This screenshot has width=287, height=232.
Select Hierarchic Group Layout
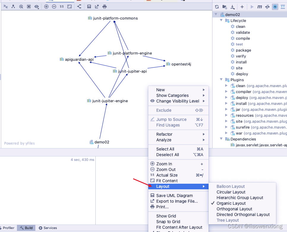242,198
